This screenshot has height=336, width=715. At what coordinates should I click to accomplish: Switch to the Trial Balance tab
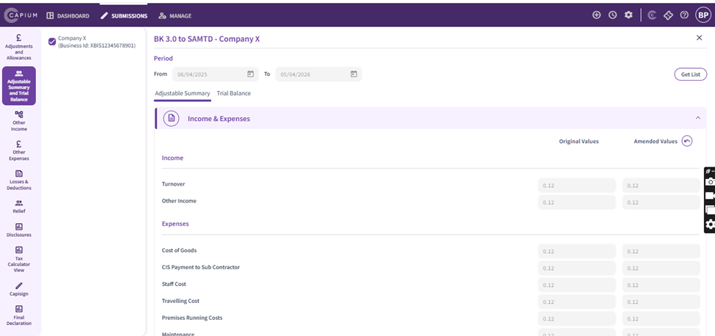[233, 93]
